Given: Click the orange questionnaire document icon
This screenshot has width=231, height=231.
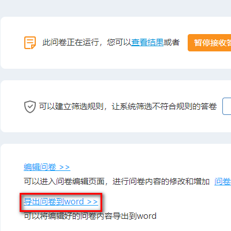Looking at the screenshot, I should click(30, 43).
